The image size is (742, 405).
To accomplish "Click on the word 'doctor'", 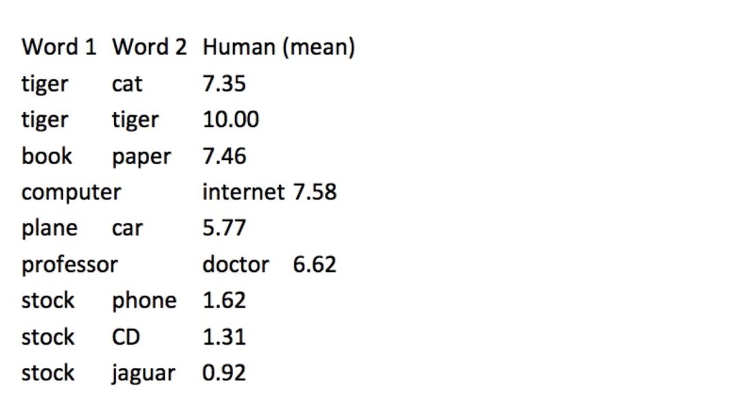I will 236,264.
